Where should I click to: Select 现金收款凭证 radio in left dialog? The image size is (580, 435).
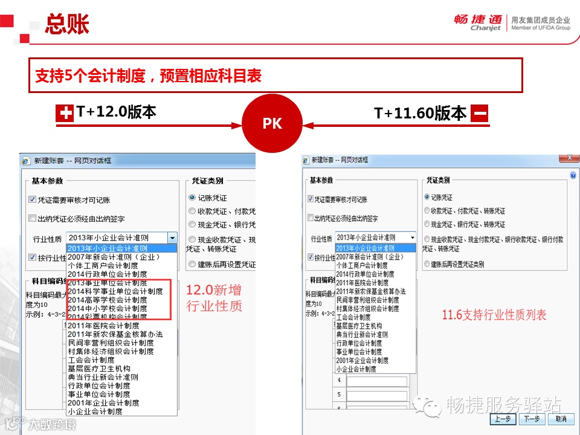[x=192, y=239]
